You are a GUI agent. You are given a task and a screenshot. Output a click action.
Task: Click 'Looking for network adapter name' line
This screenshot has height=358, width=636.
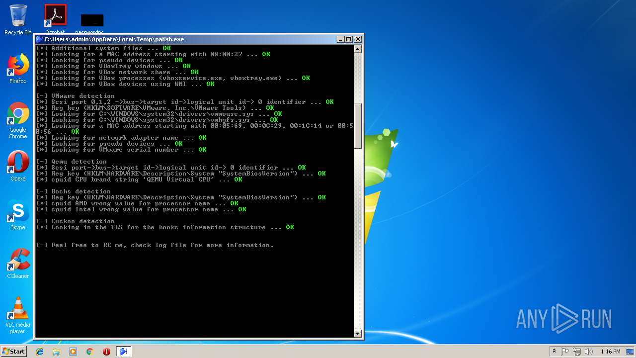[121, 138]
